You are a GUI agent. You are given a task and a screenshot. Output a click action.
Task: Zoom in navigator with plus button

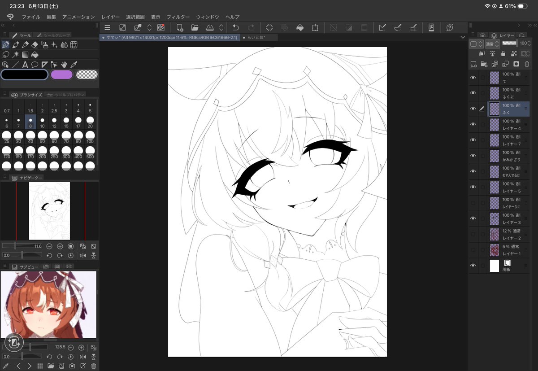click(60, 246)
